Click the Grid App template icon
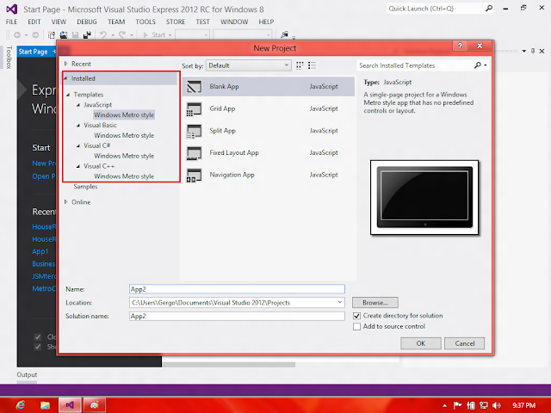Image resolution: width=551 pixels, height=413 pixels. click(x=194, y=109)
